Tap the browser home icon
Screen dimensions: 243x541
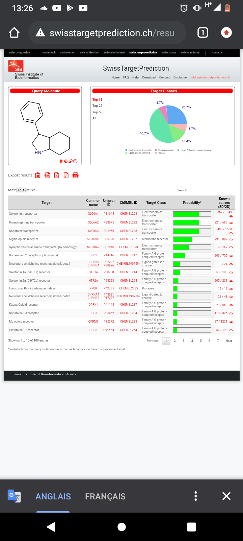point(14,33)
